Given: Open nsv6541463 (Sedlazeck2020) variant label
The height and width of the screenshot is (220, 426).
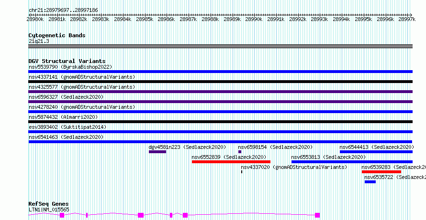Looking at the screenshot, I should point(66,137).
